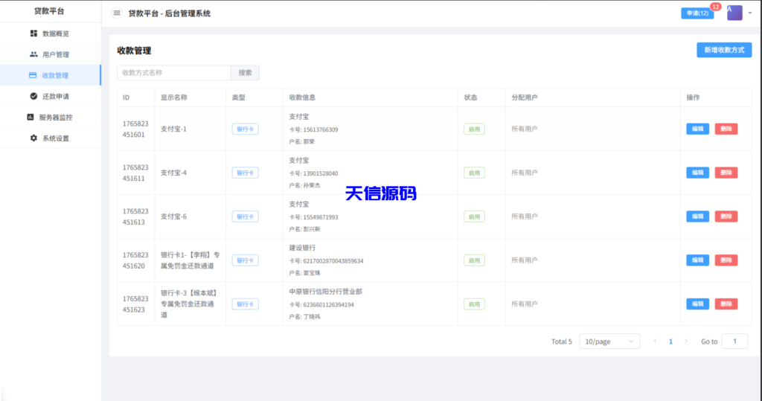Click the 还款申请 checkmark icon

click(x=33, y=96)
